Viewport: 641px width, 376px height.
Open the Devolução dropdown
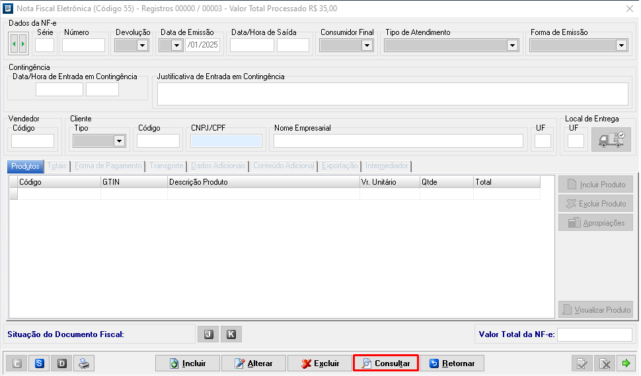142,46
